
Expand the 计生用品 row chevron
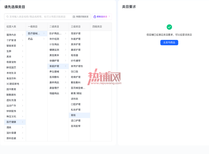(x=66, y=44)
